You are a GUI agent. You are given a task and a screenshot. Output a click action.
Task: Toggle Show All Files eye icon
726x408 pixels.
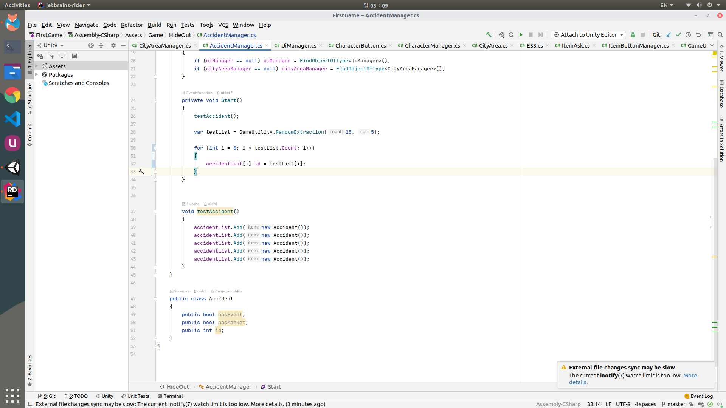click(x=40, y=56)
